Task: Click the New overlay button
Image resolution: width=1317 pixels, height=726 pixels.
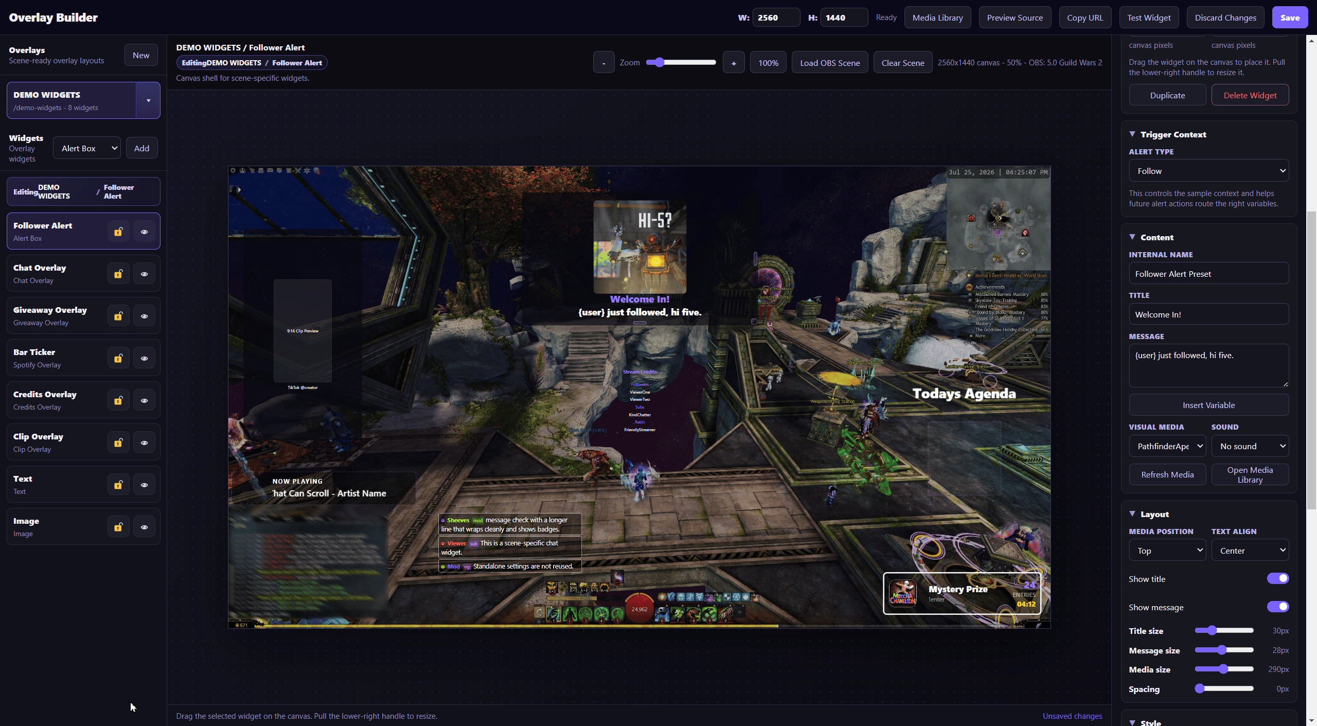Action: point(141,55)
